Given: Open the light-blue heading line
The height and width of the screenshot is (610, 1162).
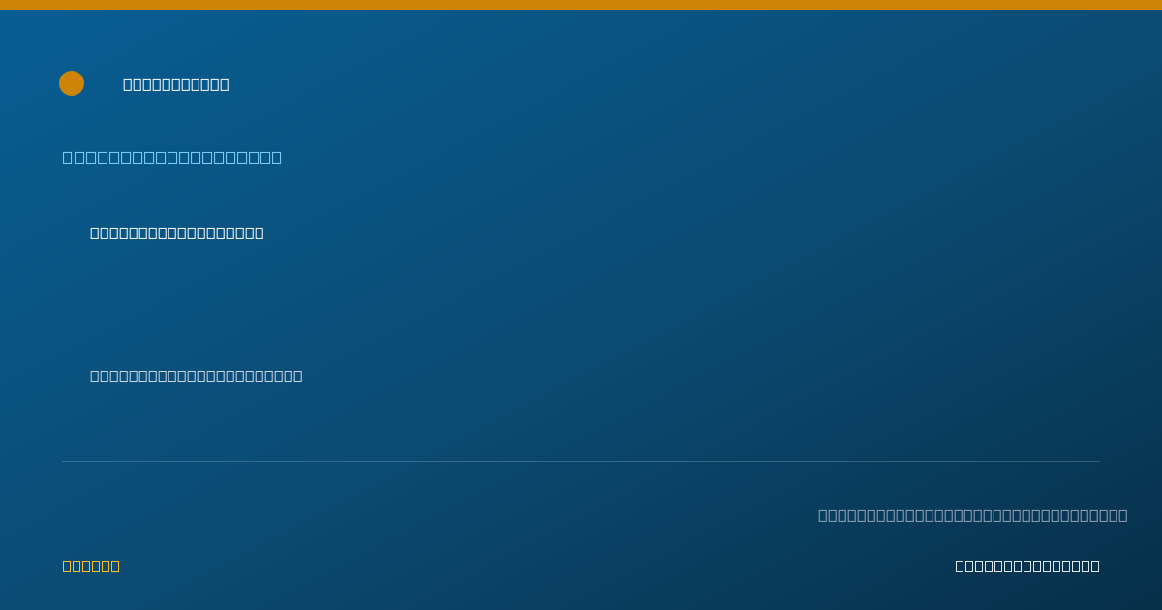Looking at the screenshot, I should [172, 157].
